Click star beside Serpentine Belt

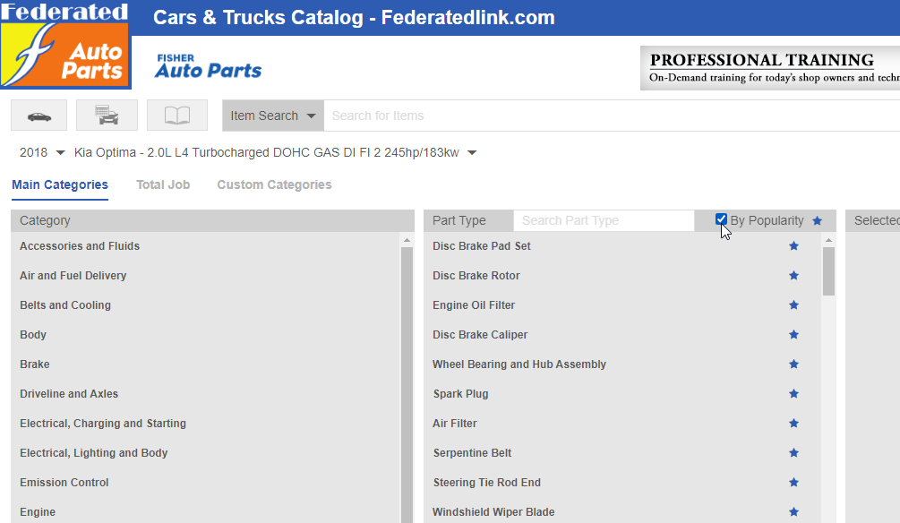793,453
